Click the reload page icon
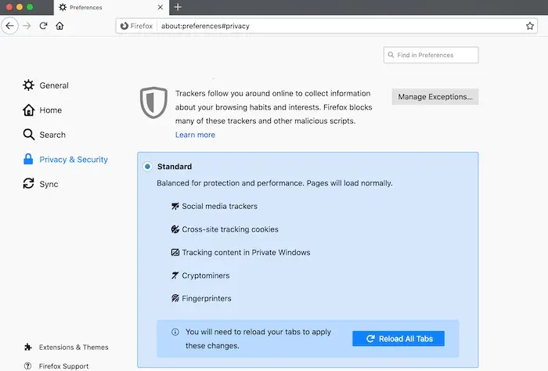This screenshot has width=548, height=371. point(43,26)
